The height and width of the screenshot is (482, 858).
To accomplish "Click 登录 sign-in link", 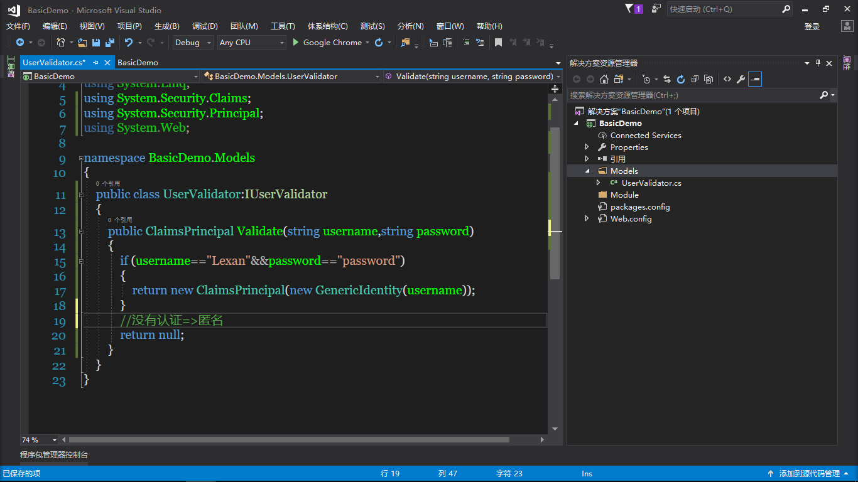I will 812,26.
